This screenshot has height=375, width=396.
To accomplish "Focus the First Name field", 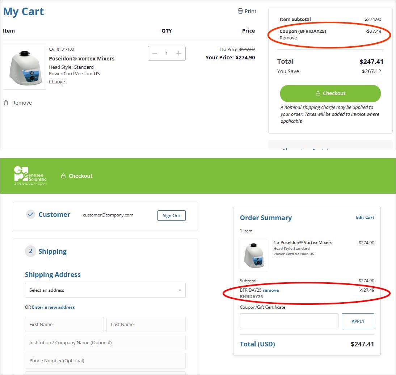I will [x=64, y=325].
